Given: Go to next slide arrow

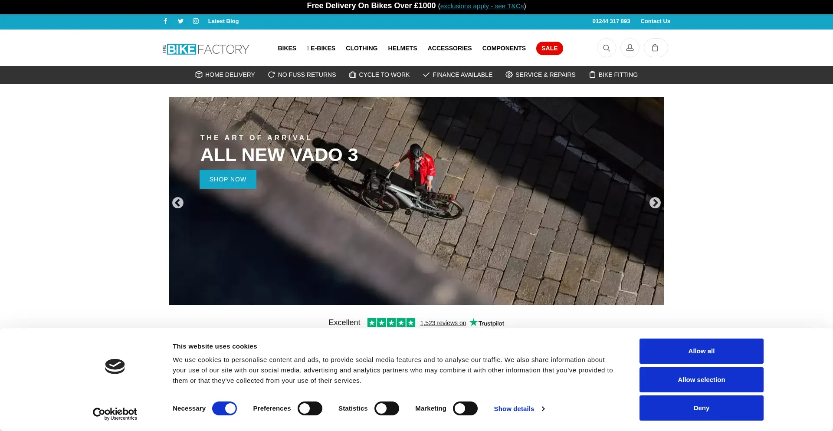Looking at the screenshot, I should 655,203.
